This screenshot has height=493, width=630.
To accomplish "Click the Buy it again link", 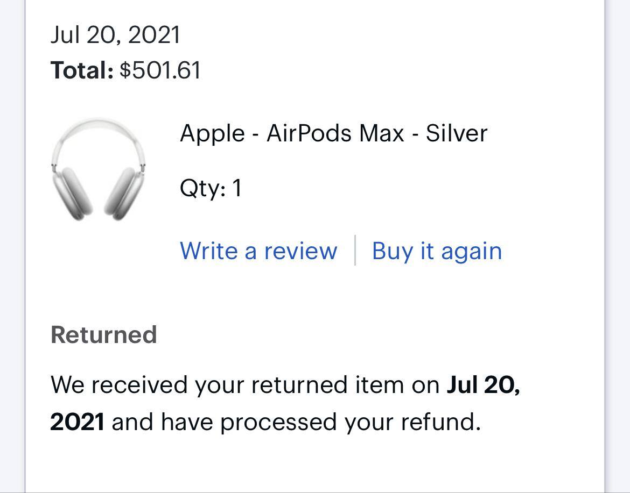I will pos(437,251).
